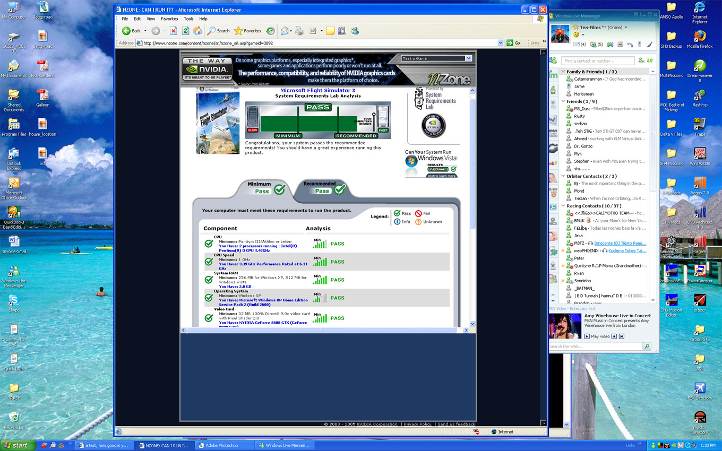Open the View menu in Internet Explorer

click(151, 19)
